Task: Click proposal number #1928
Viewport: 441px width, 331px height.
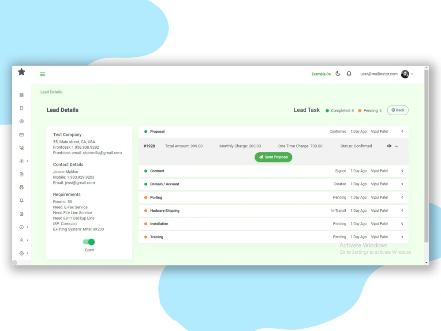Action: 149,146
